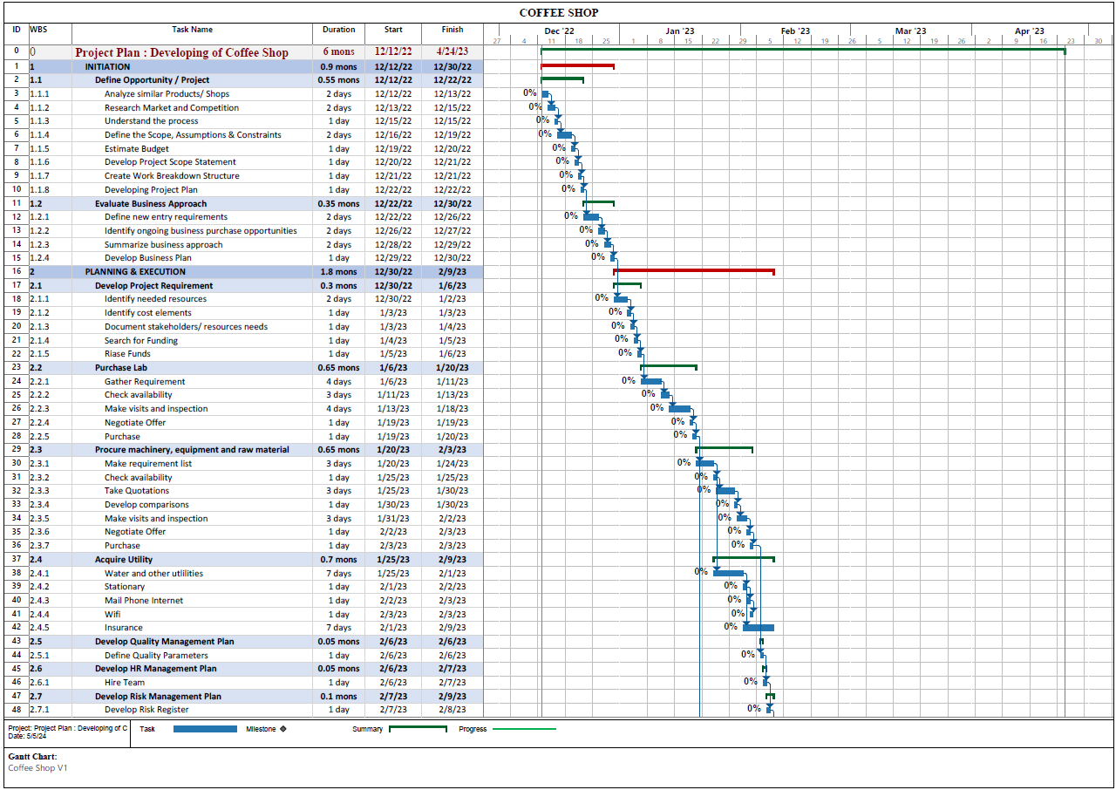Click the Apr '23 timeline month header

click(x=1029, y=31)
